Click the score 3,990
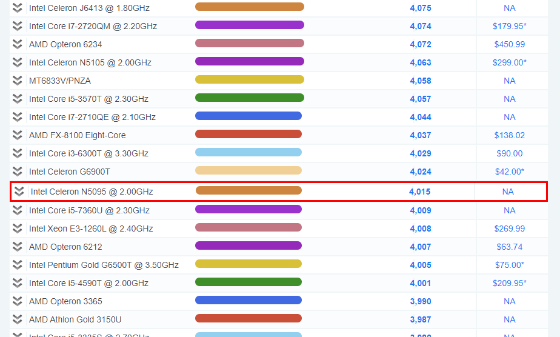The width and height of the screenshot is (560, 337). [x=421, y=301]
